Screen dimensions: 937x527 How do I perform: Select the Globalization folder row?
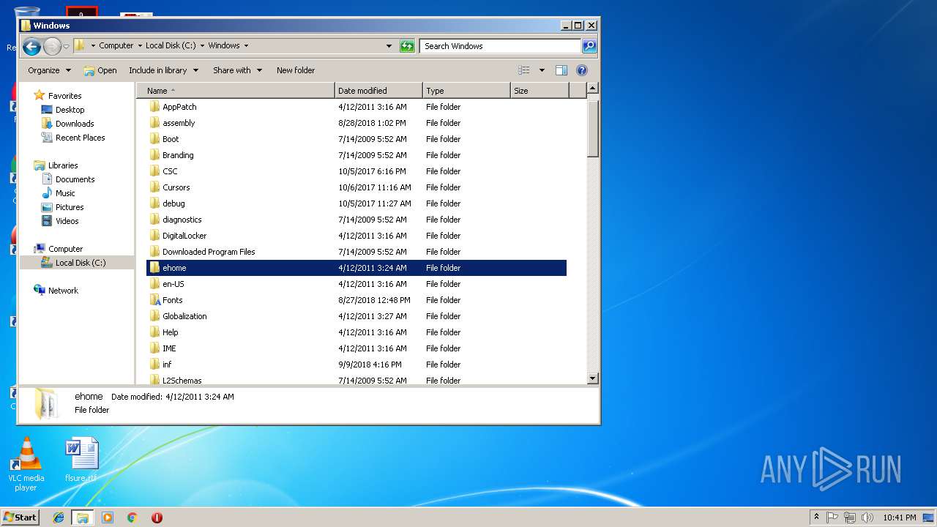tap(356, 316)
